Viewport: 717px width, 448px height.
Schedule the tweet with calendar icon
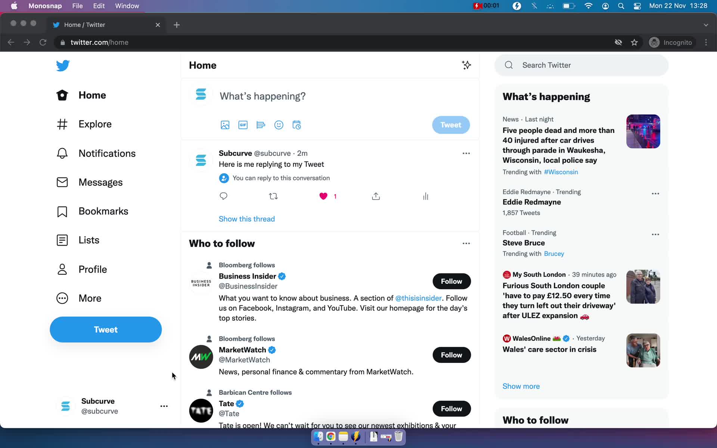coord(297,125)
